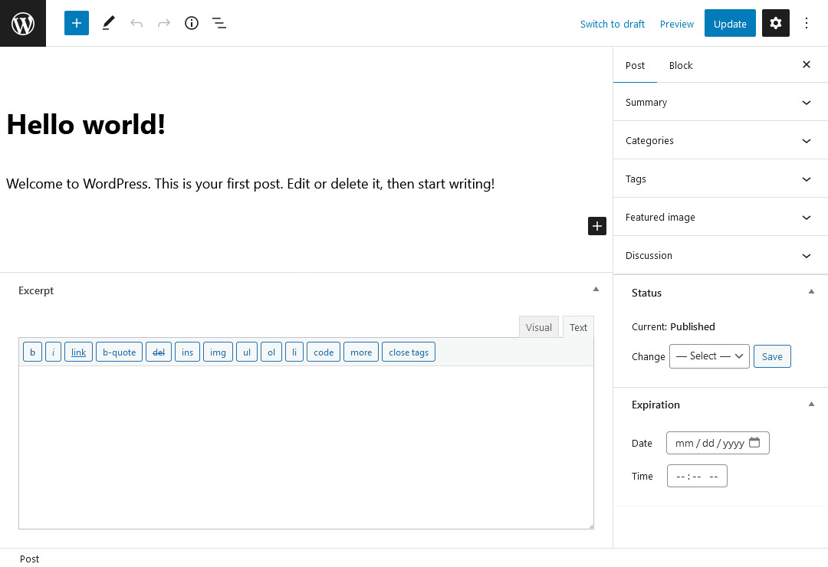Open the List View icon
828x567 pixels.
point(219,23)
